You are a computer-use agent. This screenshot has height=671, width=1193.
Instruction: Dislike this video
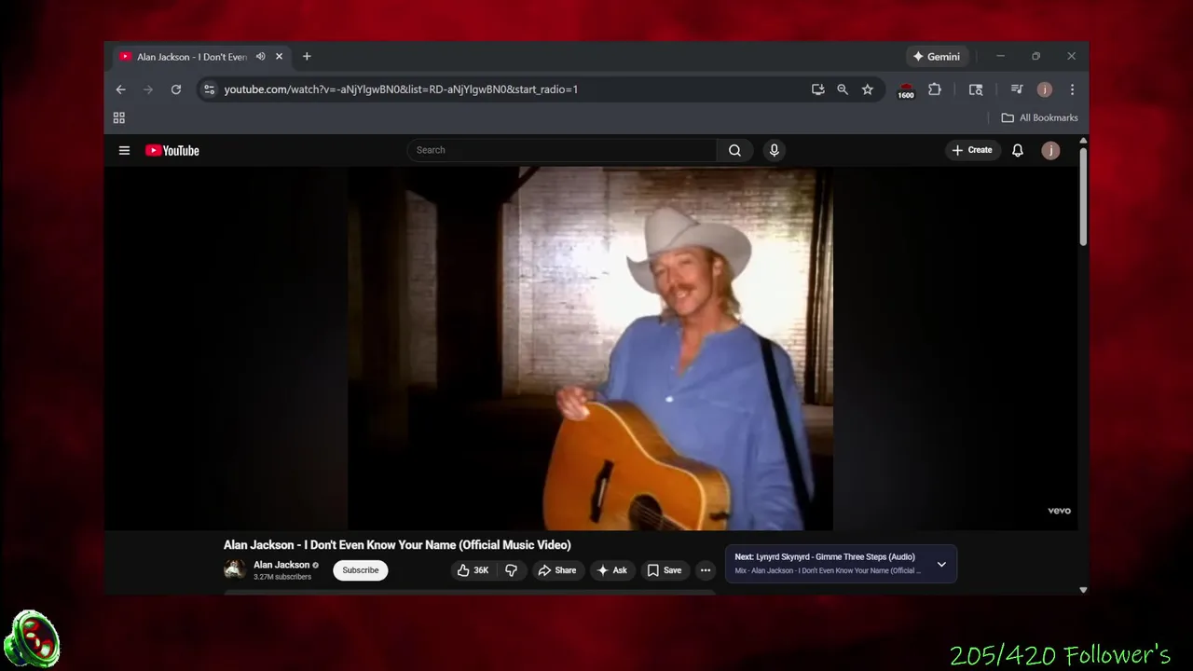pos(512,570)
